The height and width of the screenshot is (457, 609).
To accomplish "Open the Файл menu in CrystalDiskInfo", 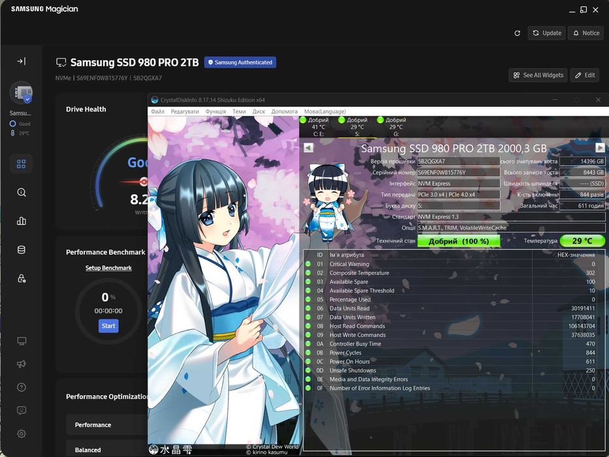I will pos(158,112).
